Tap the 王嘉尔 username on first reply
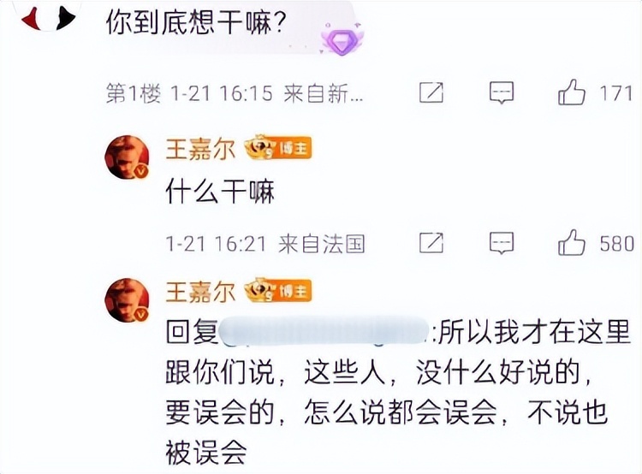This screenshot has height=474, width=642. pyautogui.click(x=200, y=149)
